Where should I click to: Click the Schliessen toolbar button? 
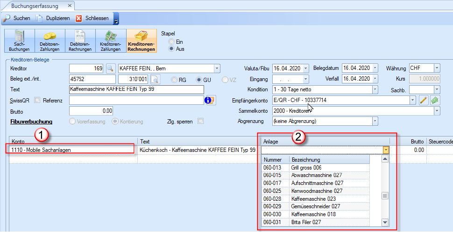click(92, 18)
